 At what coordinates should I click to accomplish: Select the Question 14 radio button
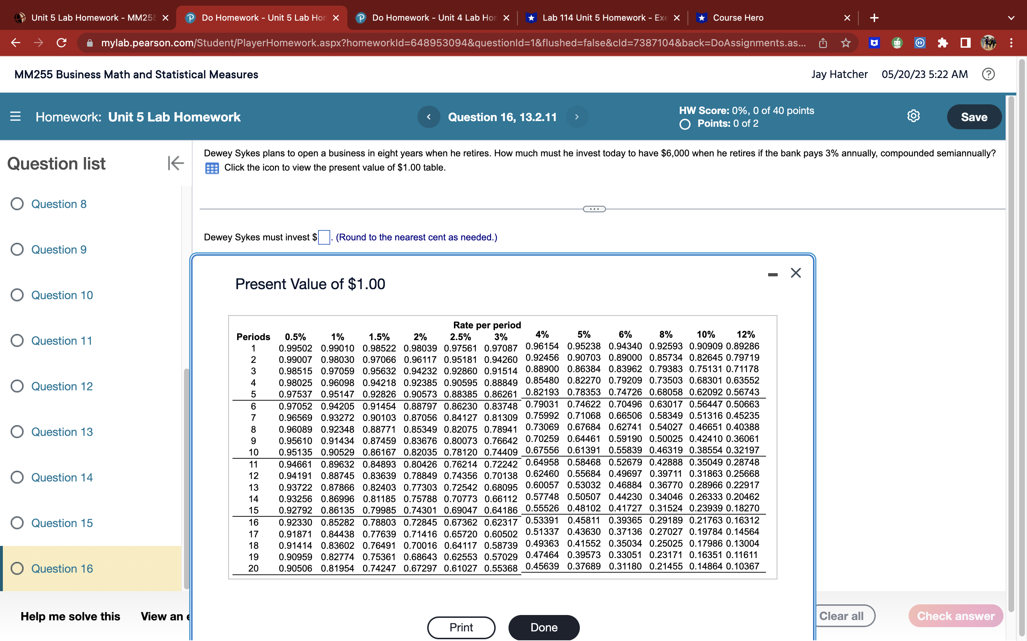point(17,477)
